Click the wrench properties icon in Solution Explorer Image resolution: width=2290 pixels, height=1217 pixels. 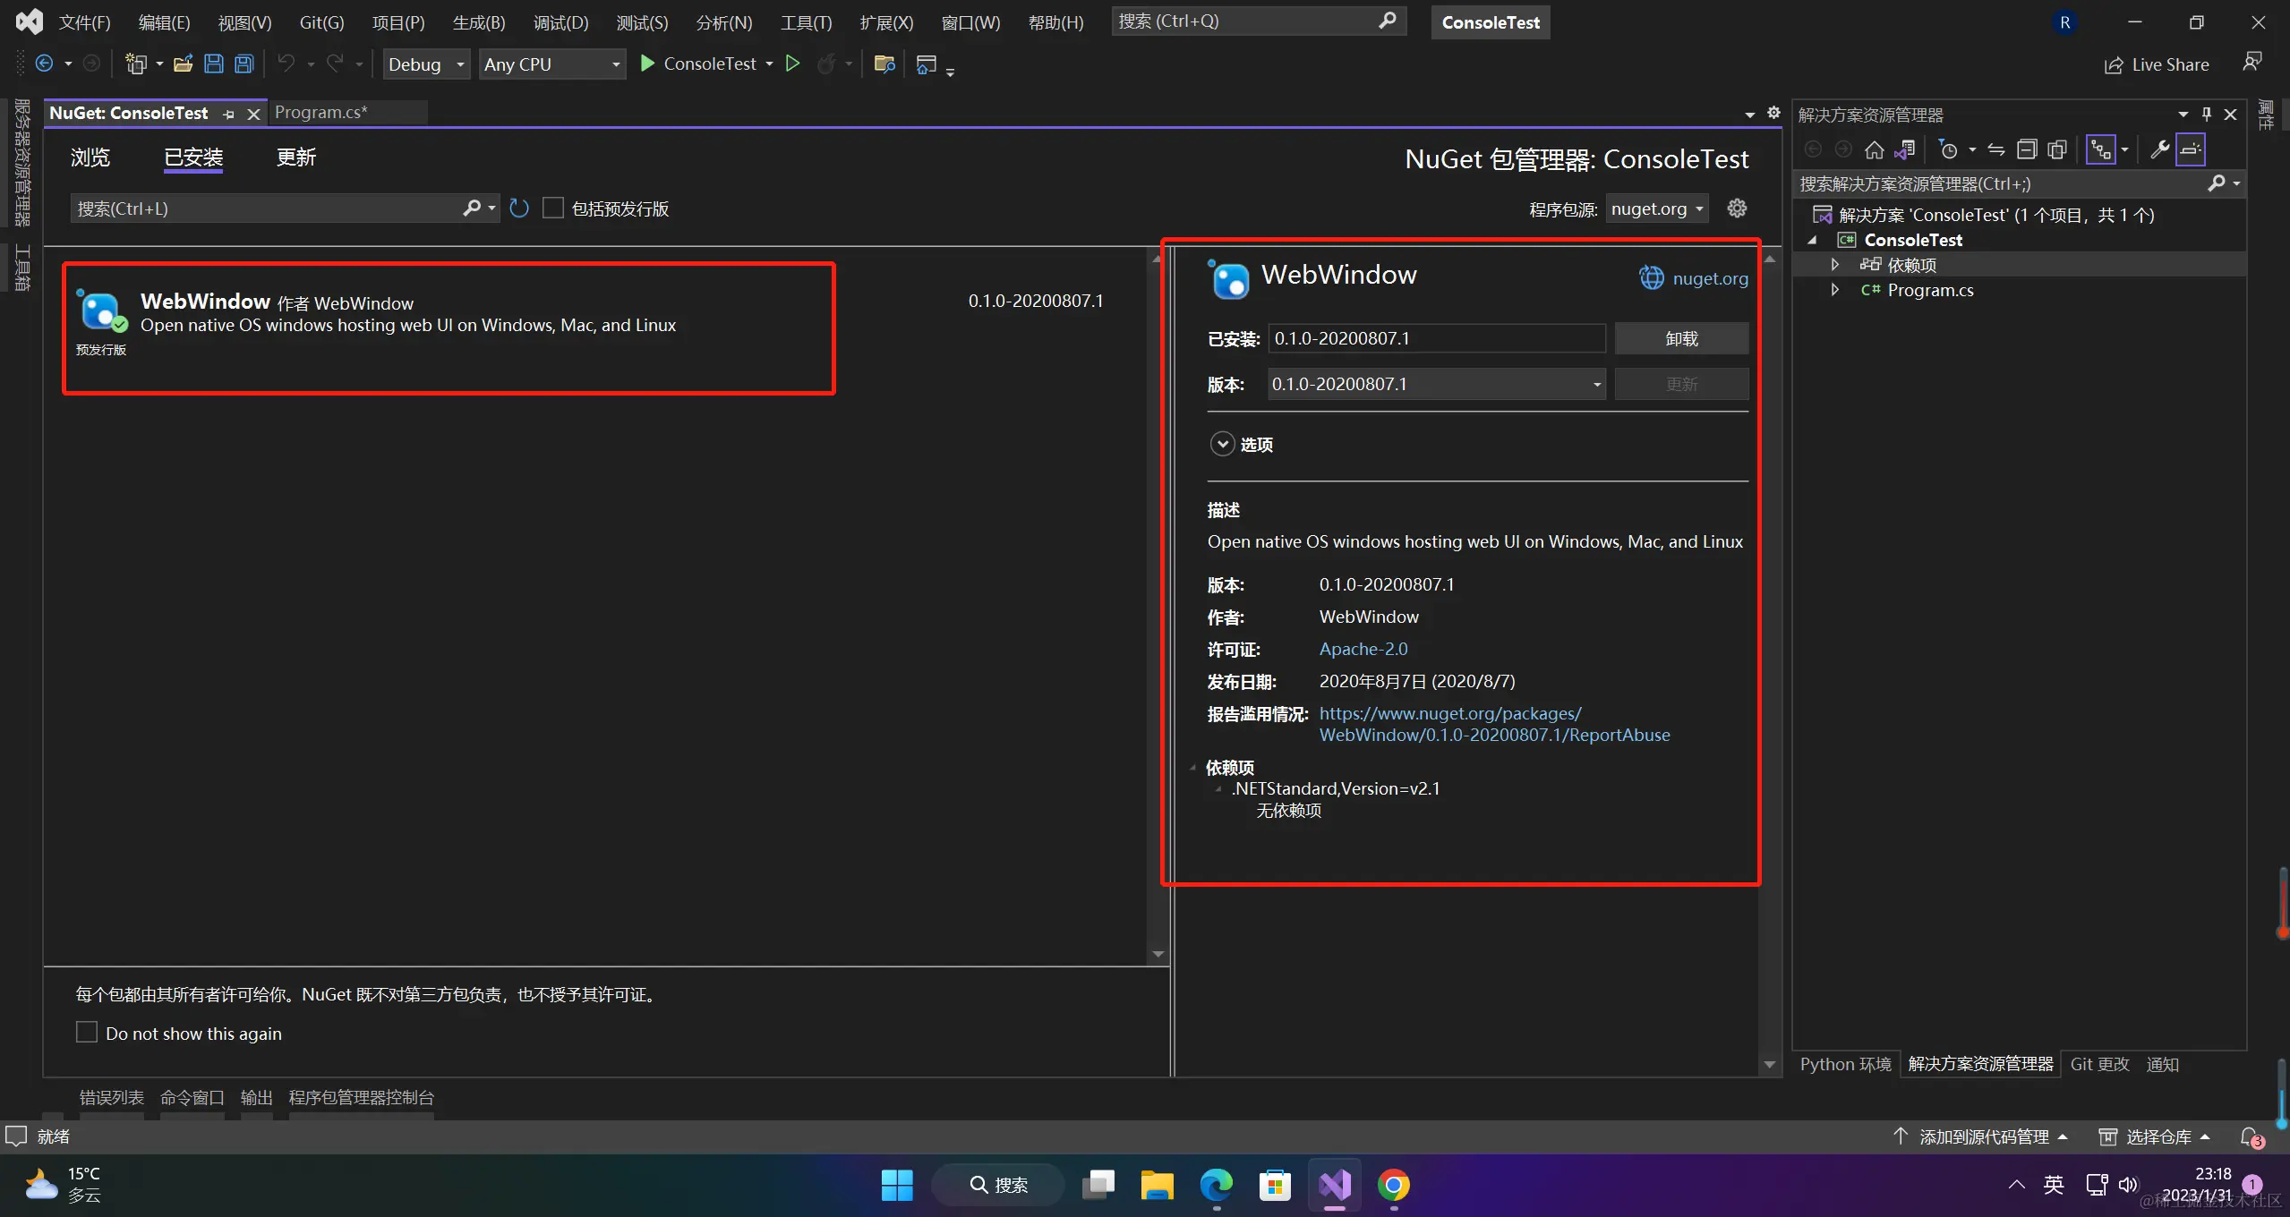click(2158, 149)
